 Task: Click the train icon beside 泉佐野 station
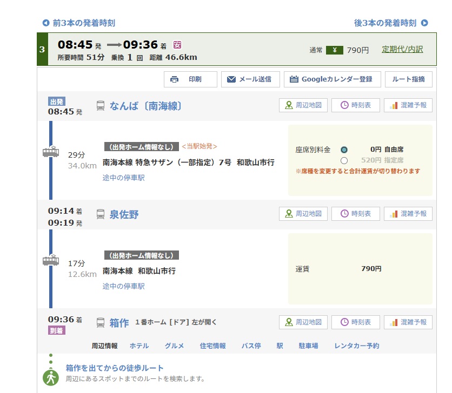[101, 214]
